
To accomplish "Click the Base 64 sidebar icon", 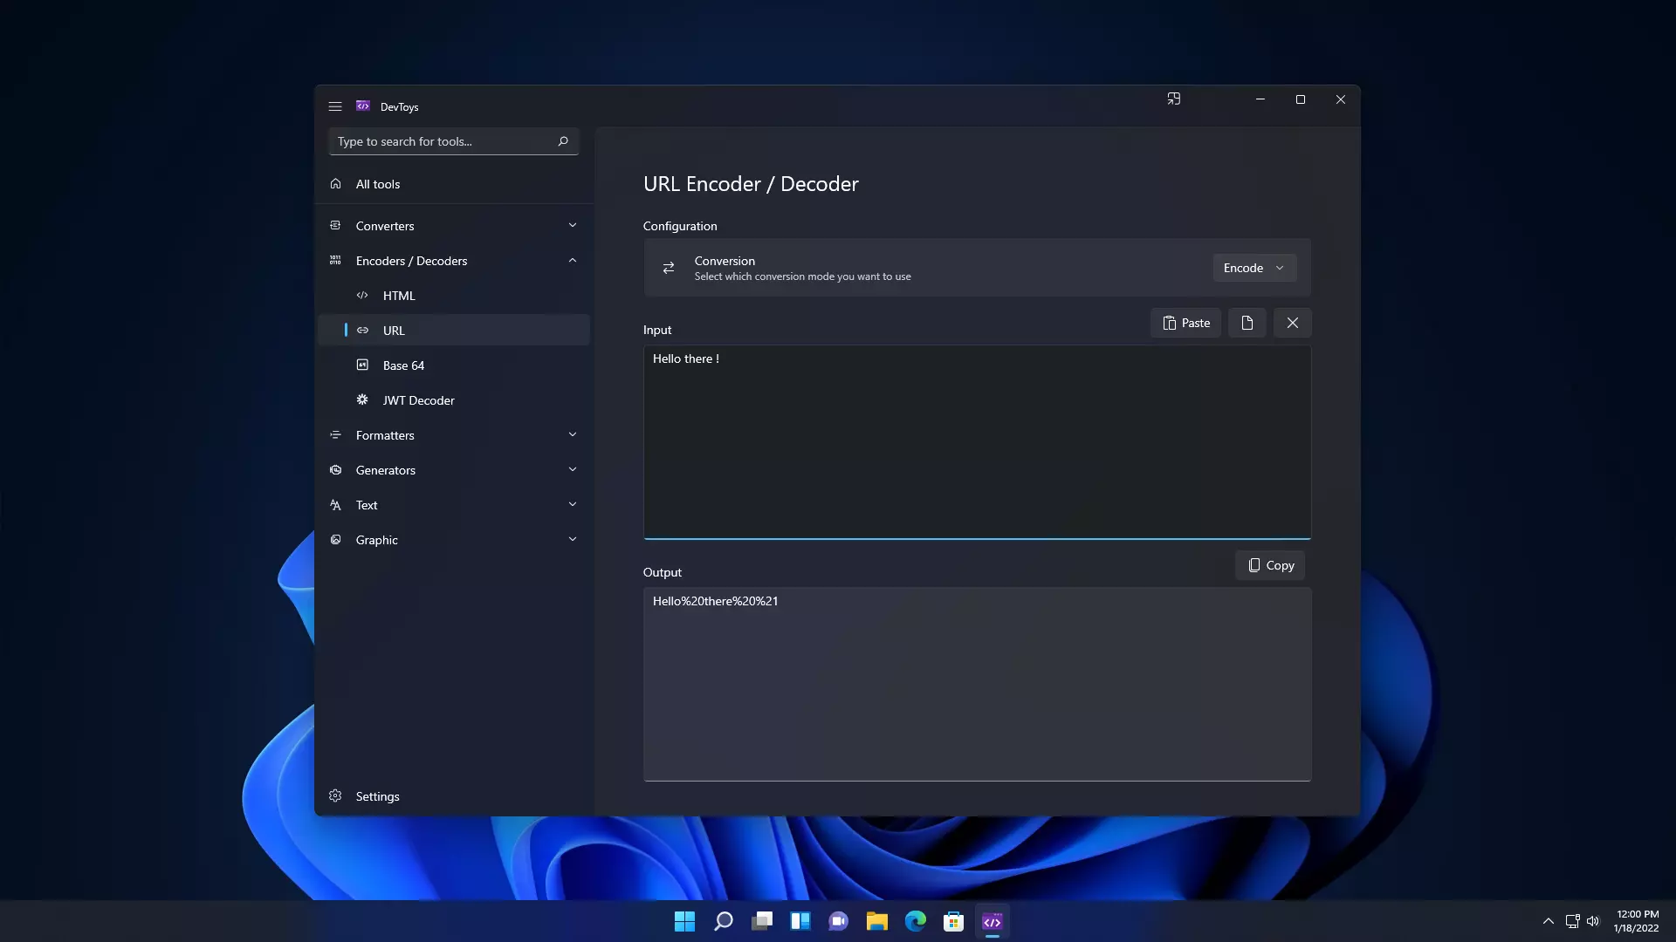I will [364, 365].
